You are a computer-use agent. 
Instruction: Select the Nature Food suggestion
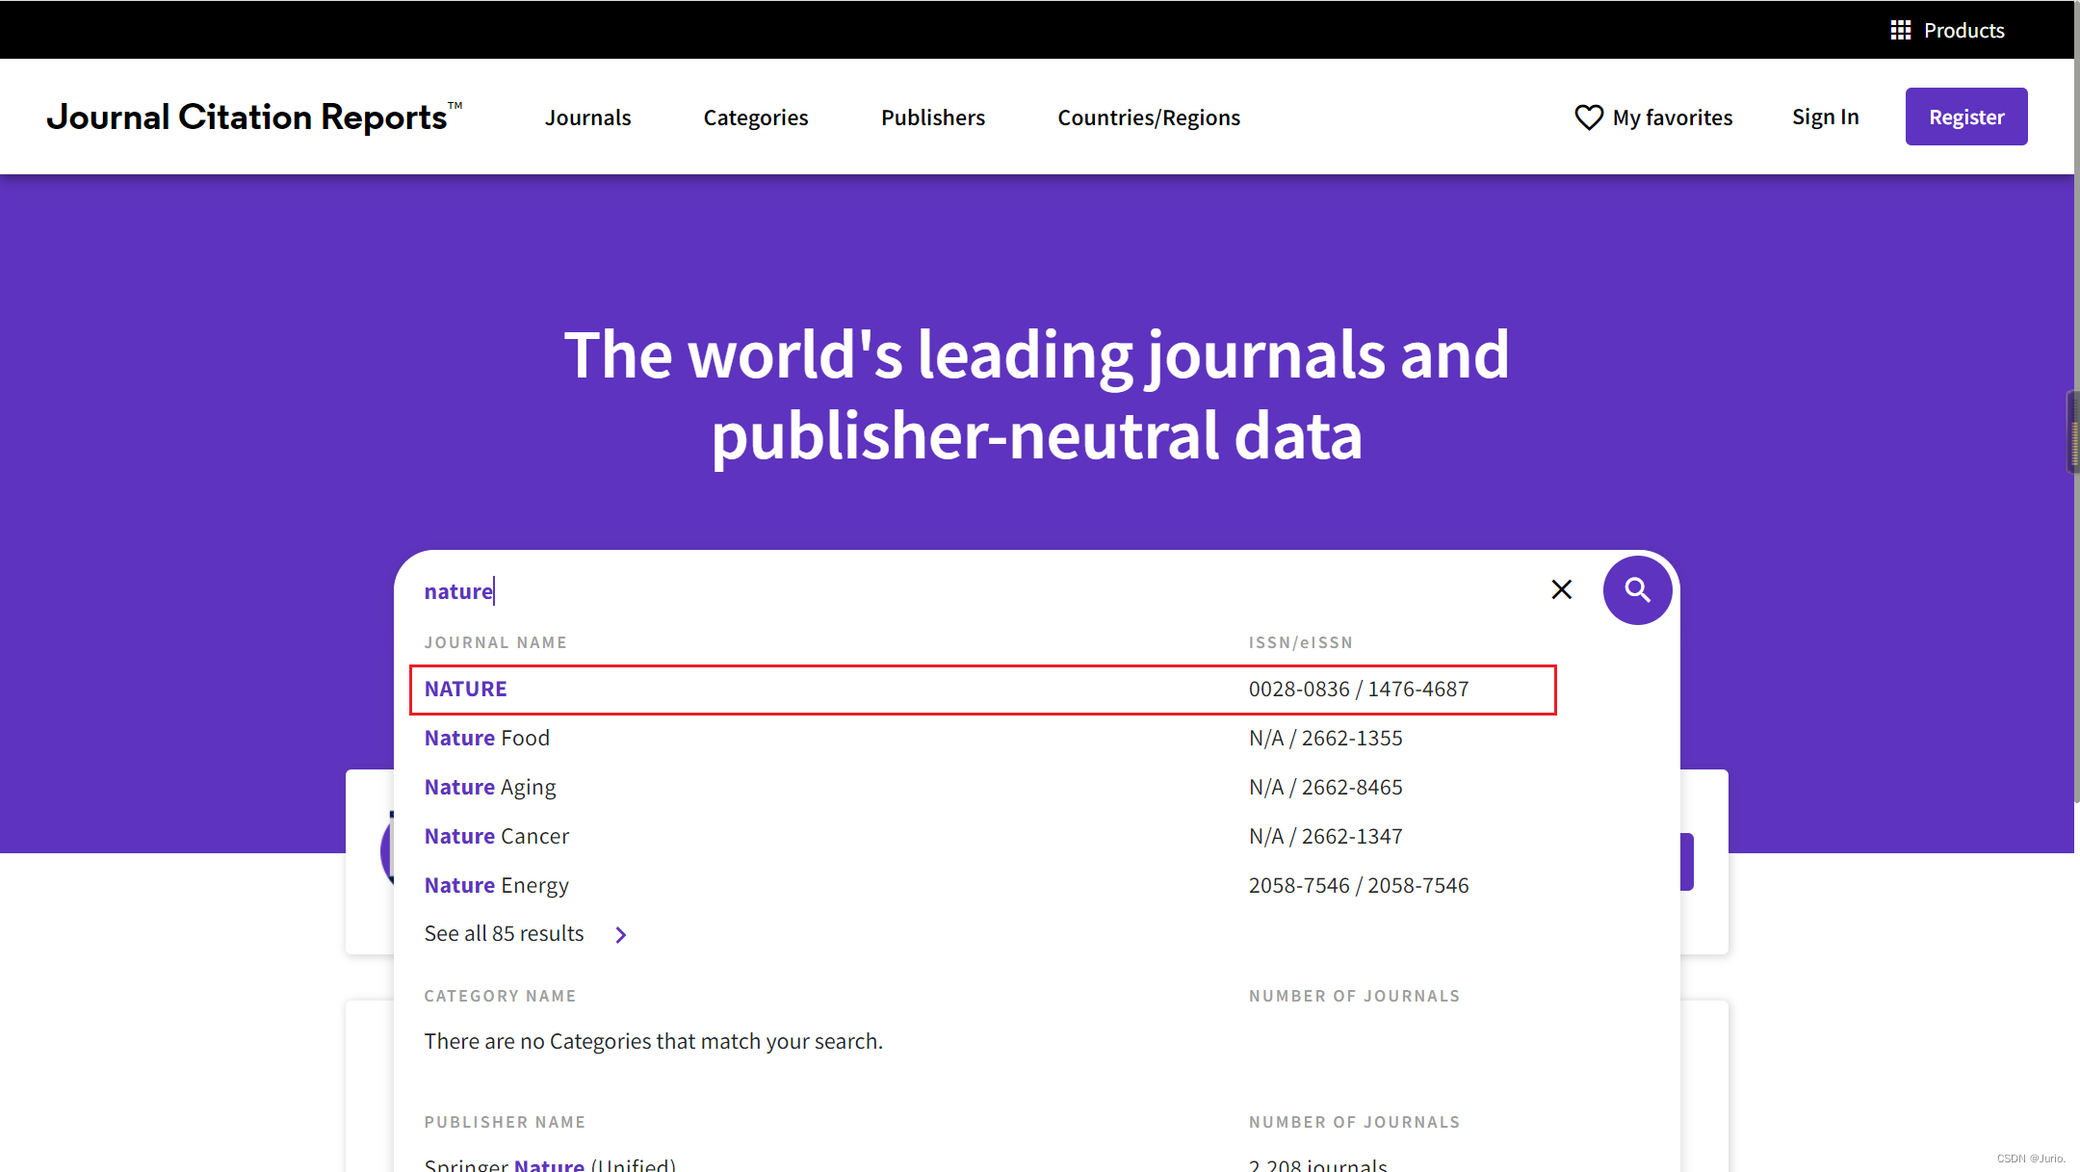(x=487, y=738)
